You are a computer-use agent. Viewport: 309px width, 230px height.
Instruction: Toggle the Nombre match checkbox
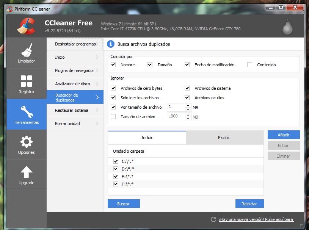coord(113,64)
